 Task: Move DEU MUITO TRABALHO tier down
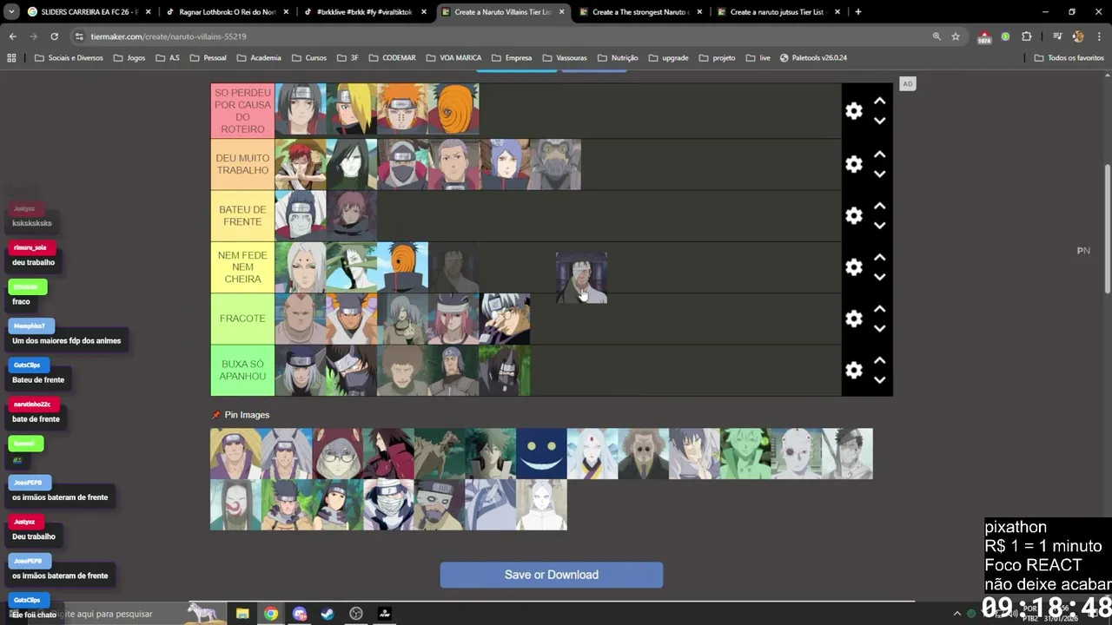(879, 174)
